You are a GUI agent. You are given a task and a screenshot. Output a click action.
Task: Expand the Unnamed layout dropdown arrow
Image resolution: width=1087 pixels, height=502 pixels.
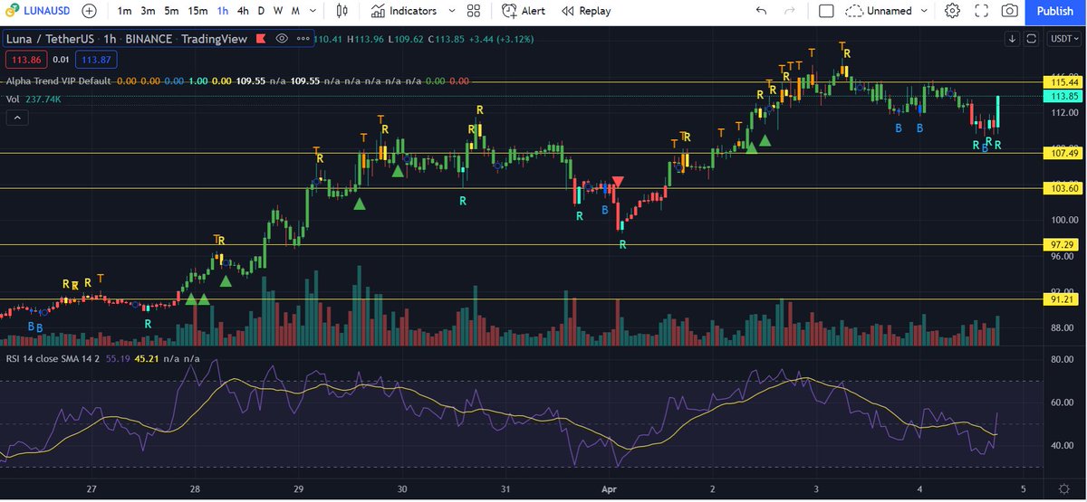(x=924, y=11)
